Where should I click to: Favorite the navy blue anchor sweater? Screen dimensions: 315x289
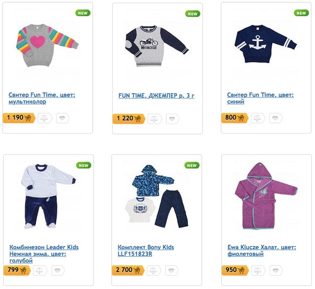[276, 118]
